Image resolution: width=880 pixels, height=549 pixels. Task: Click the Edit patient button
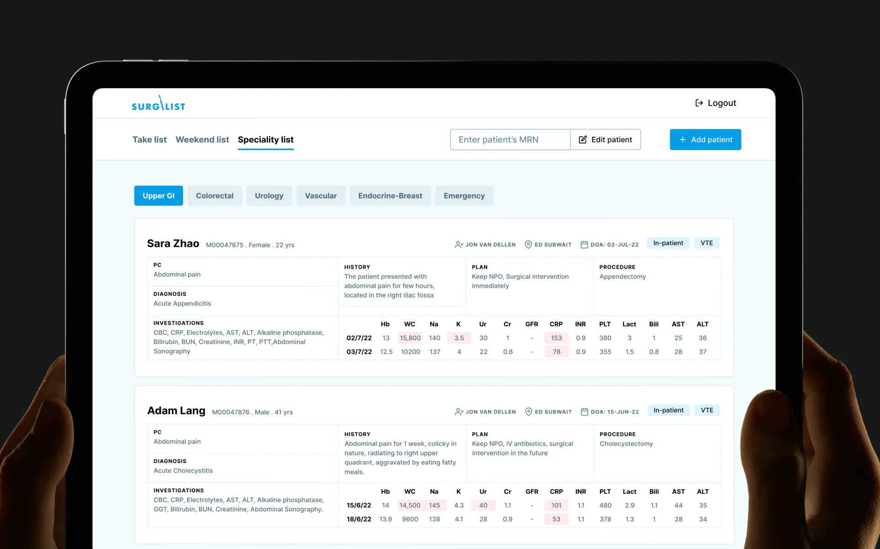(606, 140)
